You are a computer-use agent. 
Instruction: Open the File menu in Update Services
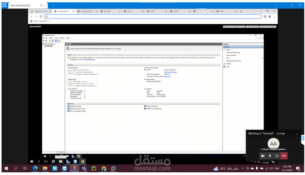[x=46, y=38]
